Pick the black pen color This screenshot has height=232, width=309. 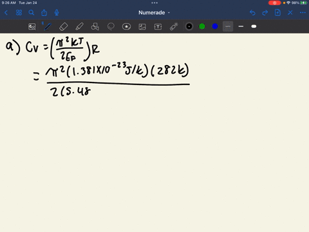(x=189, y=26)
